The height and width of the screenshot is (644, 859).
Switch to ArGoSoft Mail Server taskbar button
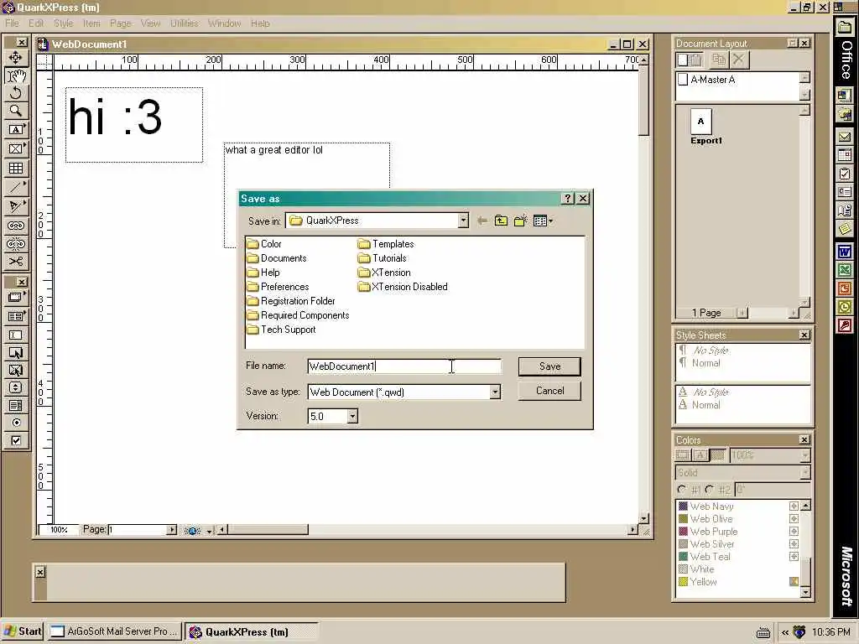pyautogui.click(x=114, y=631)
